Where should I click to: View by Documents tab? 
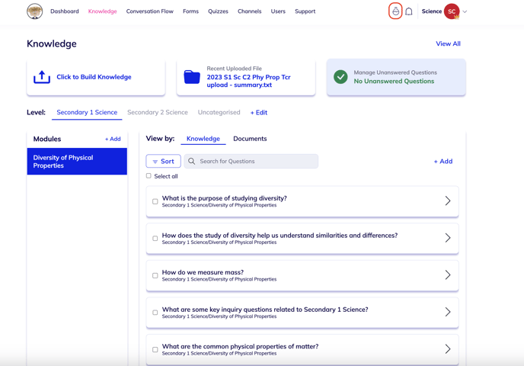point(250,139)
